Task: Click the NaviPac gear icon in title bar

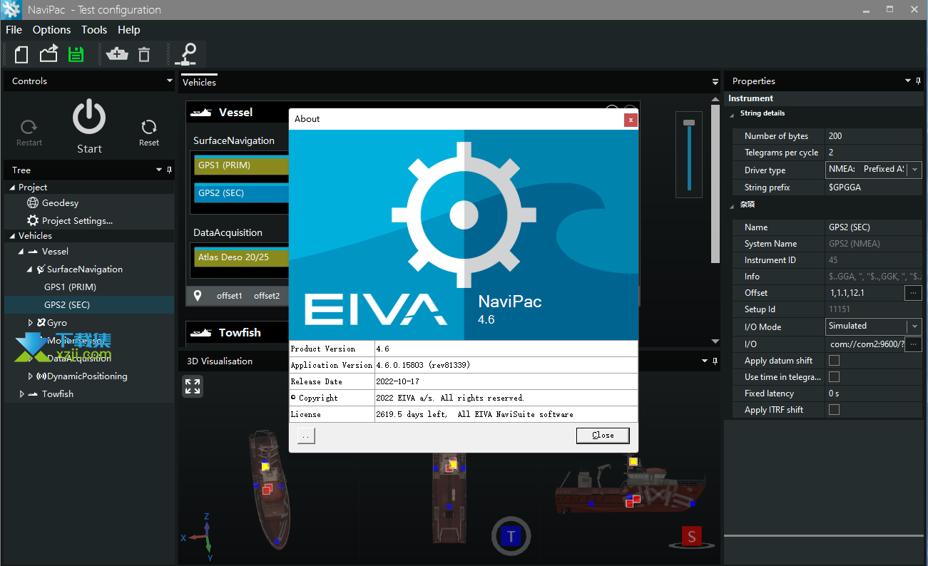Action: (x=11, y=10)
